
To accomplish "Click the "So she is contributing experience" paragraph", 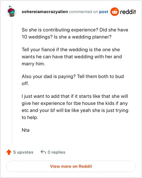I will [75, 33].
